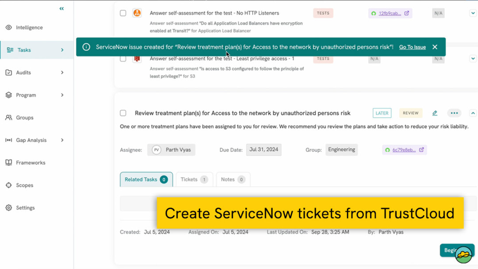This screenshot has width=478, height=269.
Task: Select the Intelligence sidebar icon
Action: pyautogui.click(x=10, y=27)
